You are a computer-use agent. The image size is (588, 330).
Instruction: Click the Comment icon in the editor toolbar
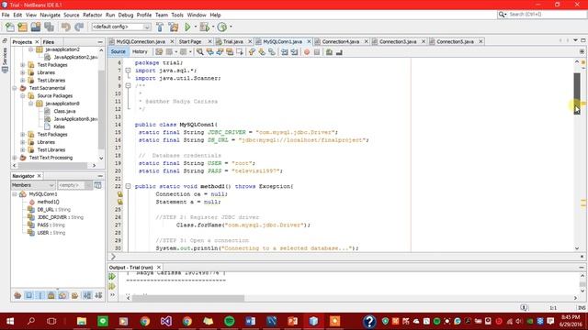tap(329, 52)
